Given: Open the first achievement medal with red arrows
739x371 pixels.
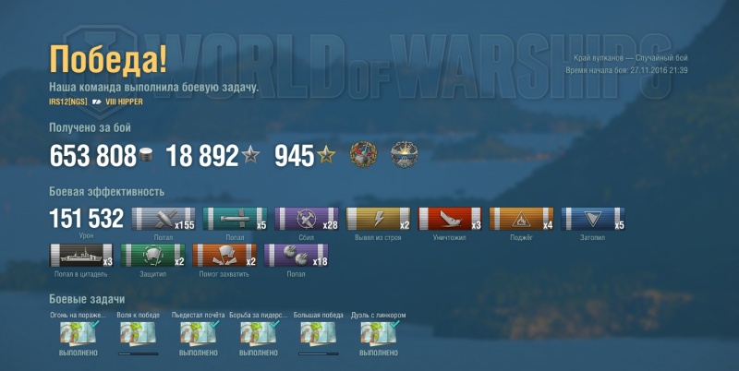Looking at the screenshot, I should click(x=363, y=155).
